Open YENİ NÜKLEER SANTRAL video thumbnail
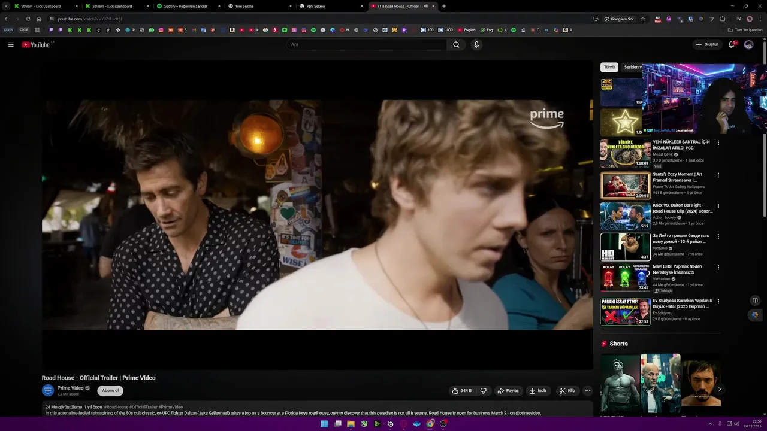Viewport: 767px width, 431px height. pyautogui.click(x=626, y=153)
